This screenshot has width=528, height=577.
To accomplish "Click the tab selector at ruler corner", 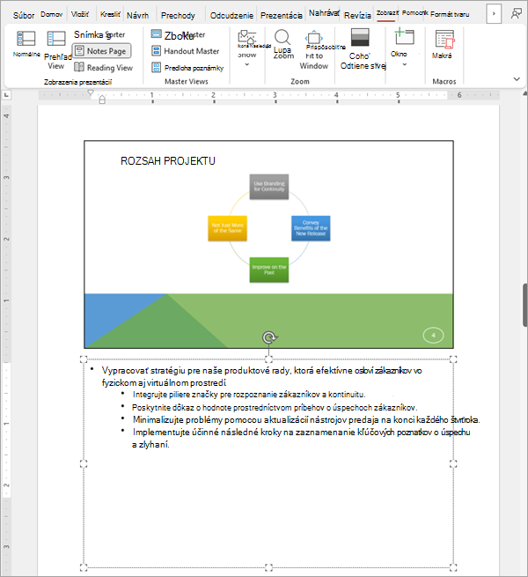I will pyautogui.click(x=6, y=95).
